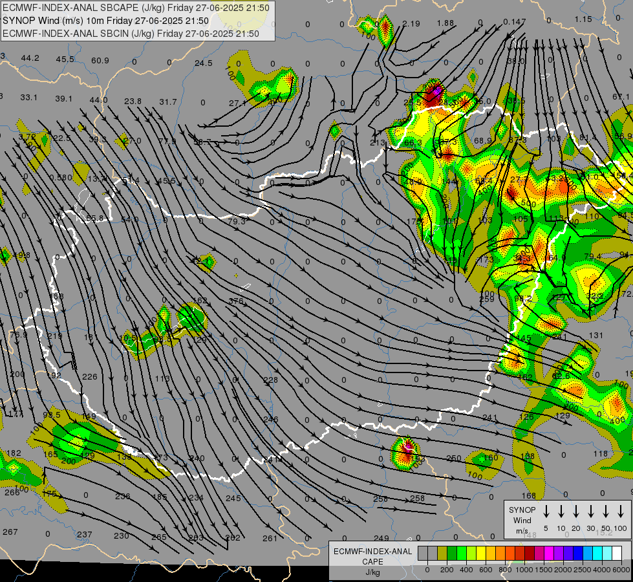Click the map value 237
Screen dimensions: 633x582
tap(84, 534)
